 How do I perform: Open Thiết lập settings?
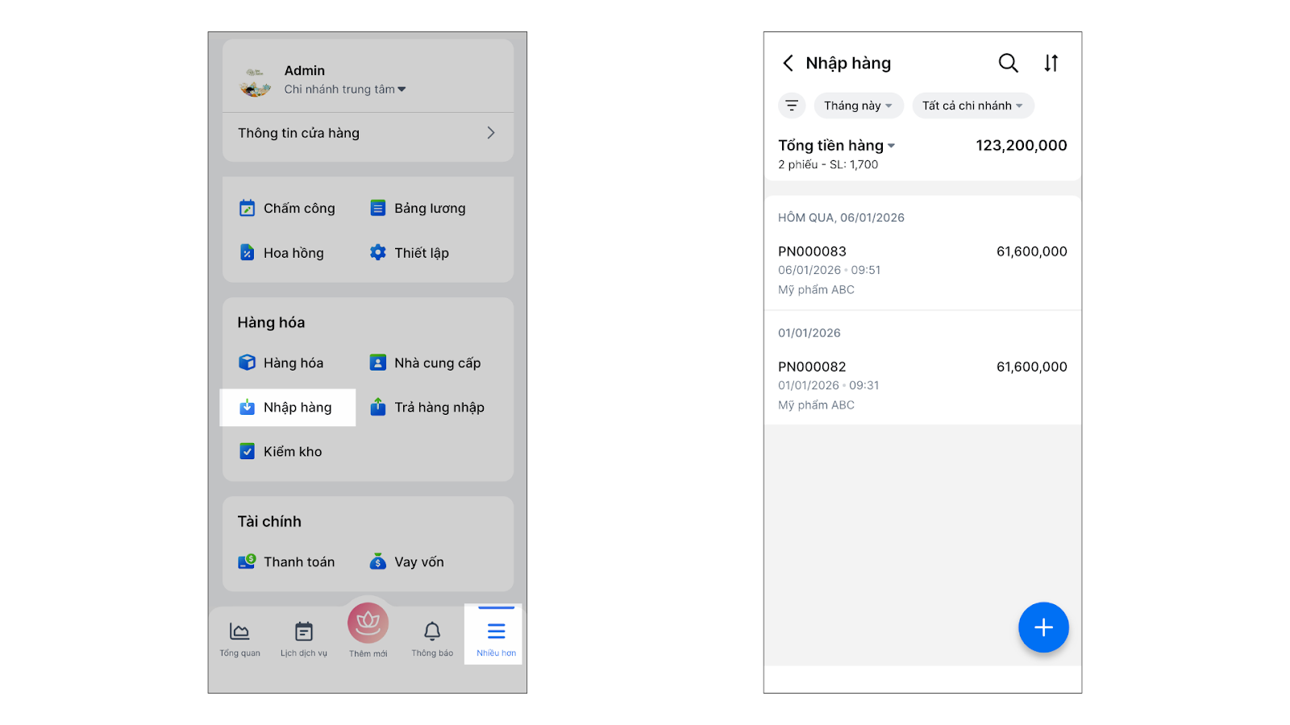[410, 253]
